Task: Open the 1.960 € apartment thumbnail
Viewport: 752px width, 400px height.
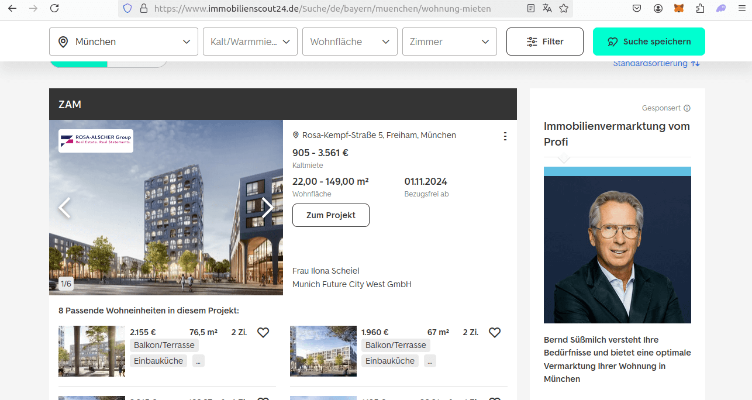Action: tap(323, 351)
